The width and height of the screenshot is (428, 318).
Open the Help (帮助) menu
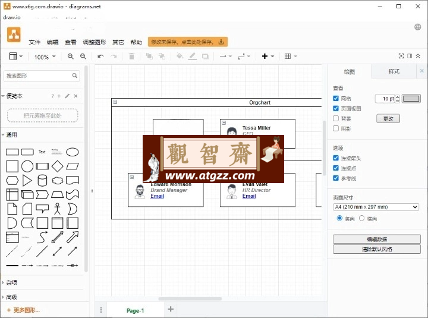(136, 42)
